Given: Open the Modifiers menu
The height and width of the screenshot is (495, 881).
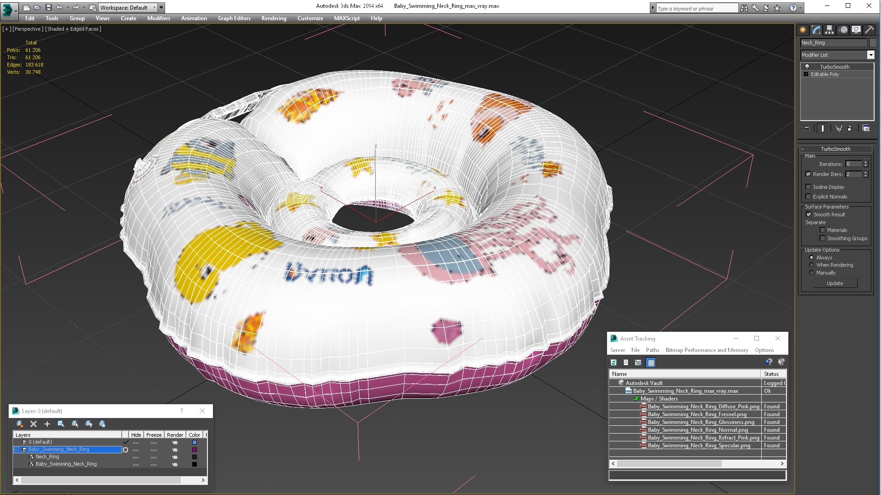Looking at the screenshot, I should pyautogui.click(x=158, y=18).
